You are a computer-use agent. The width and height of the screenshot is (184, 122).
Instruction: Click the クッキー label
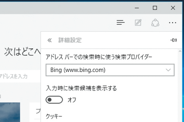54,116
